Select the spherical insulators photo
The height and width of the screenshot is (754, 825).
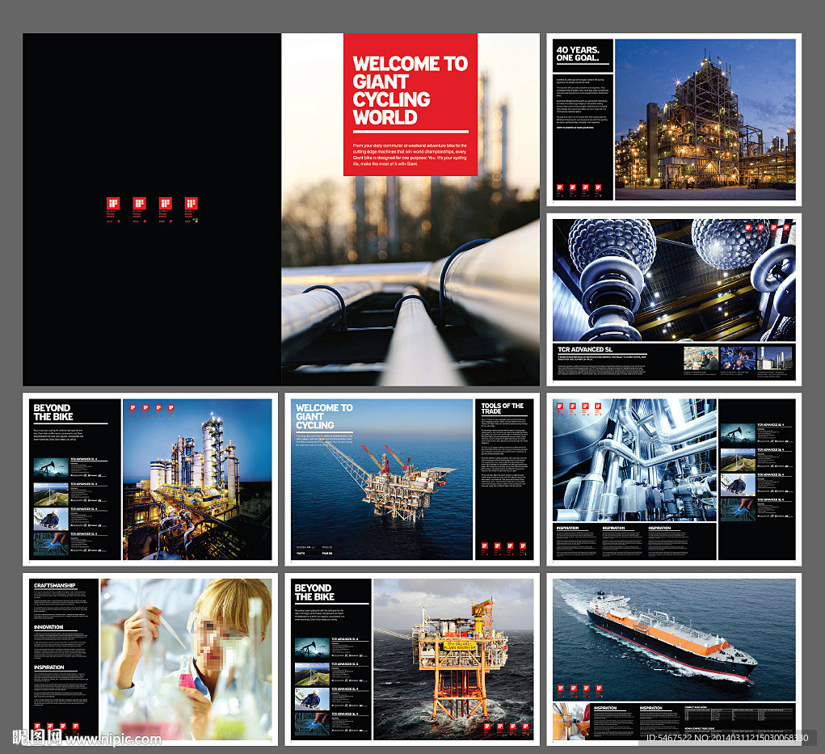point(674,280)
